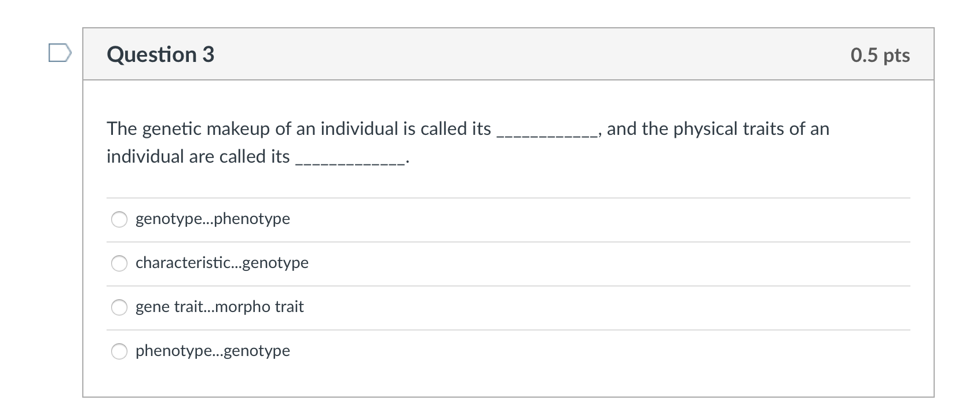Image resolution: width=966 pixels, height=411 pixels.
Task: Click the Question 3 heading
Action: click(160, 54)
